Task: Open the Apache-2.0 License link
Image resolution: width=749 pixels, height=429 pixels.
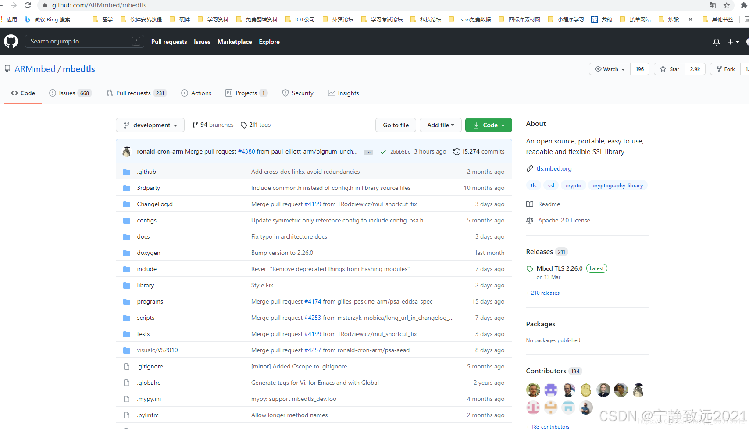Action: coord(564,220)
